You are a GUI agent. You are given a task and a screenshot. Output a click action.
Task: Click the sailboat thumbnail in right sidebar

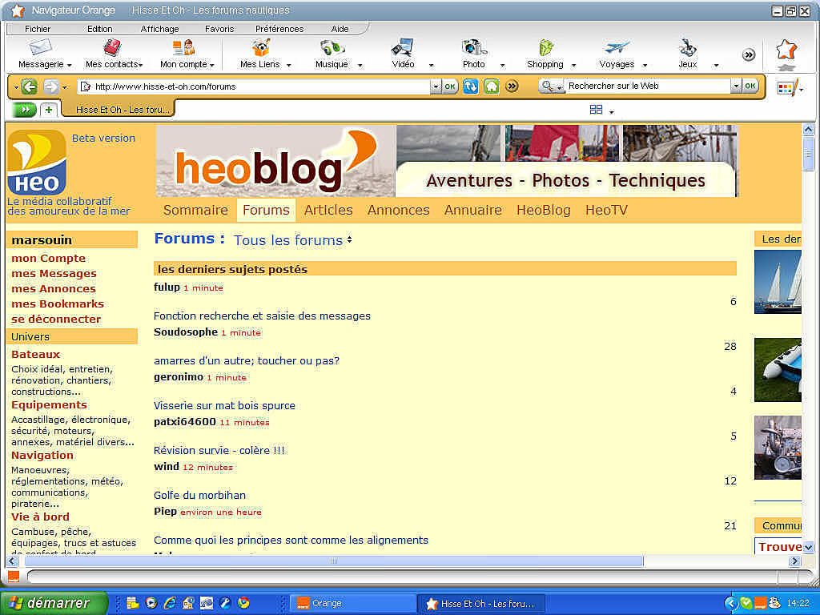pyautogui.click(x=778, y=282)
